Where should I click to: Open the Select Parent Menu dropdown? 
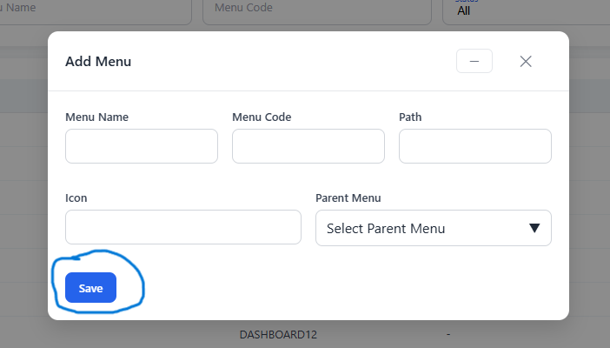(x=434, y=228)
